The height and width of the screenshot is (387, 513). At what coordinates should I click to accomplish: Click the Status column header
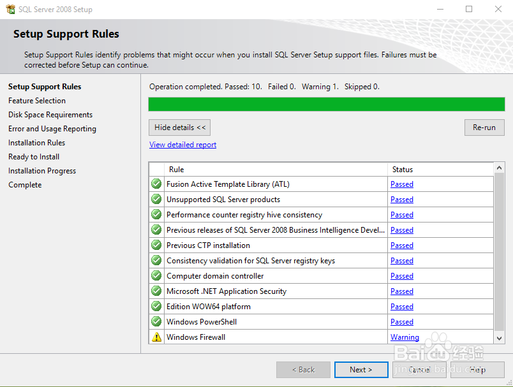pyautogui.click(x=441, y=170)
